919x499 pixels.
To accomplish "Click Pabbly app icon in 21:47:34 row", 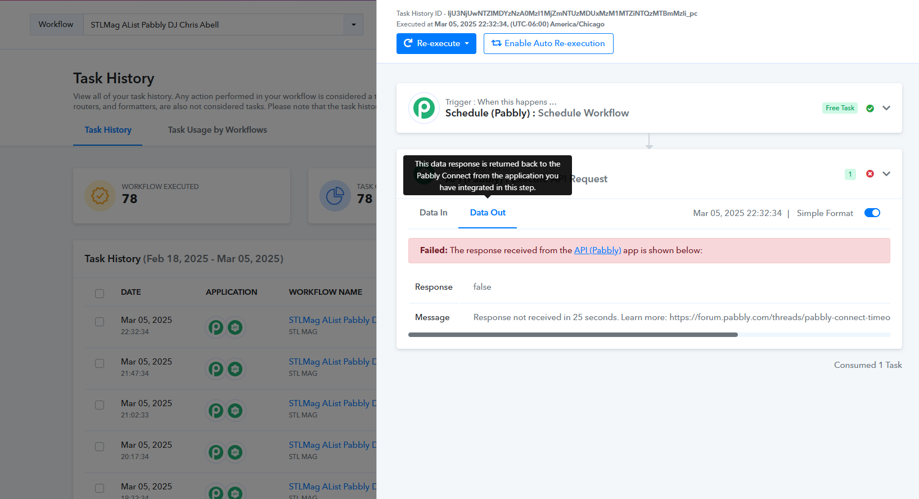I will point(216,368).
